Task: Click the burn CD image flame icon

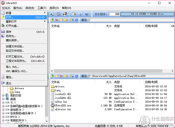Action: point(65,14)
